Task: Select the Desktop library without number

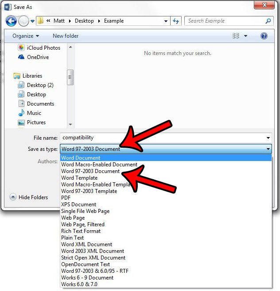Action: coord(36,94)
